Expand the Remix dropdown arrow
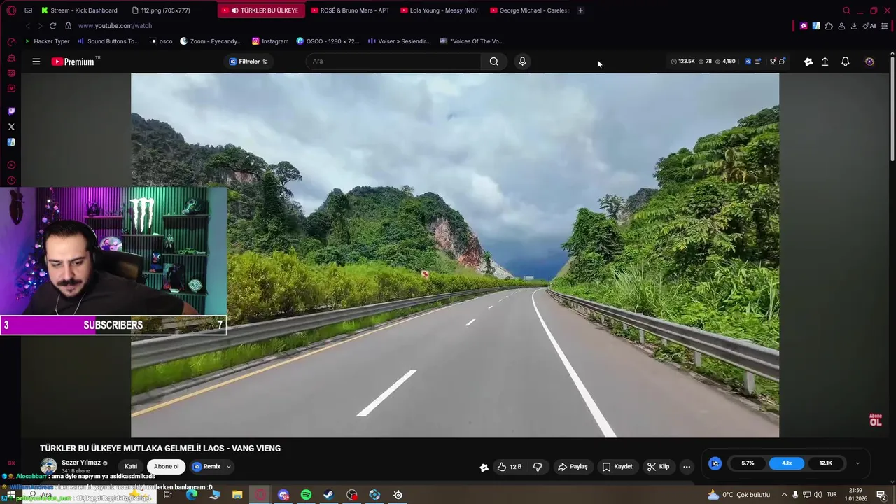896x504 pixels. click(x=228, y=467)
